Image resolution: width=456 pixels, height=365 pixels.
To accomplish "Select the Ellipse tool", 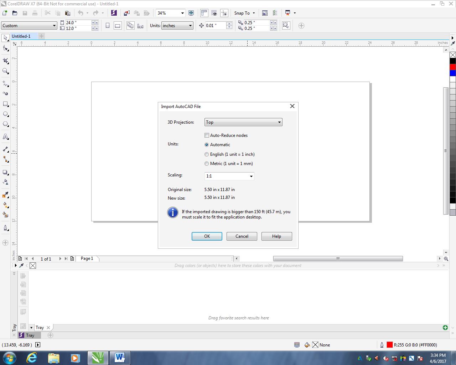I will 5,114.
